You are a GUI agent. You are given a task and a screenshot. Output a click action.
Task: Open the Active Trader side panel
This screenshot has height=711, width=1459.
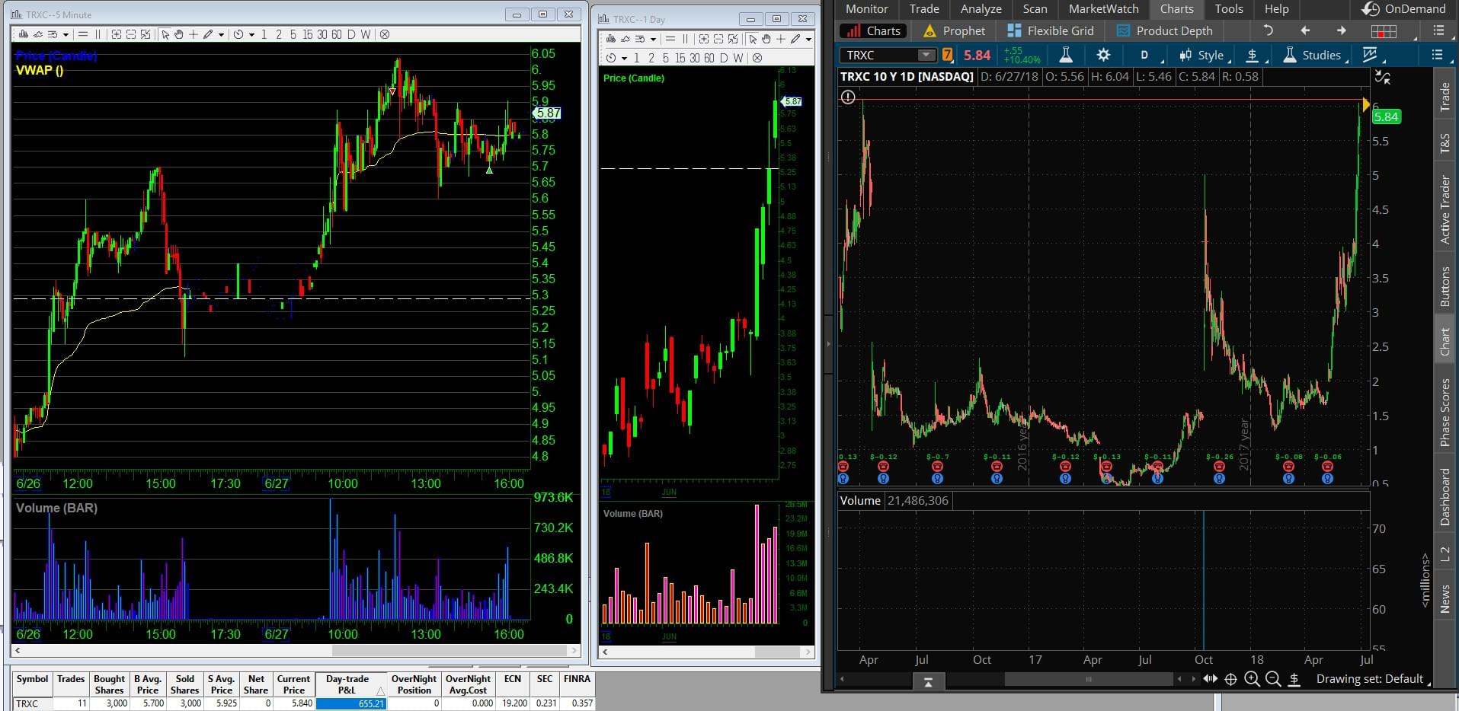[1445, 209]
